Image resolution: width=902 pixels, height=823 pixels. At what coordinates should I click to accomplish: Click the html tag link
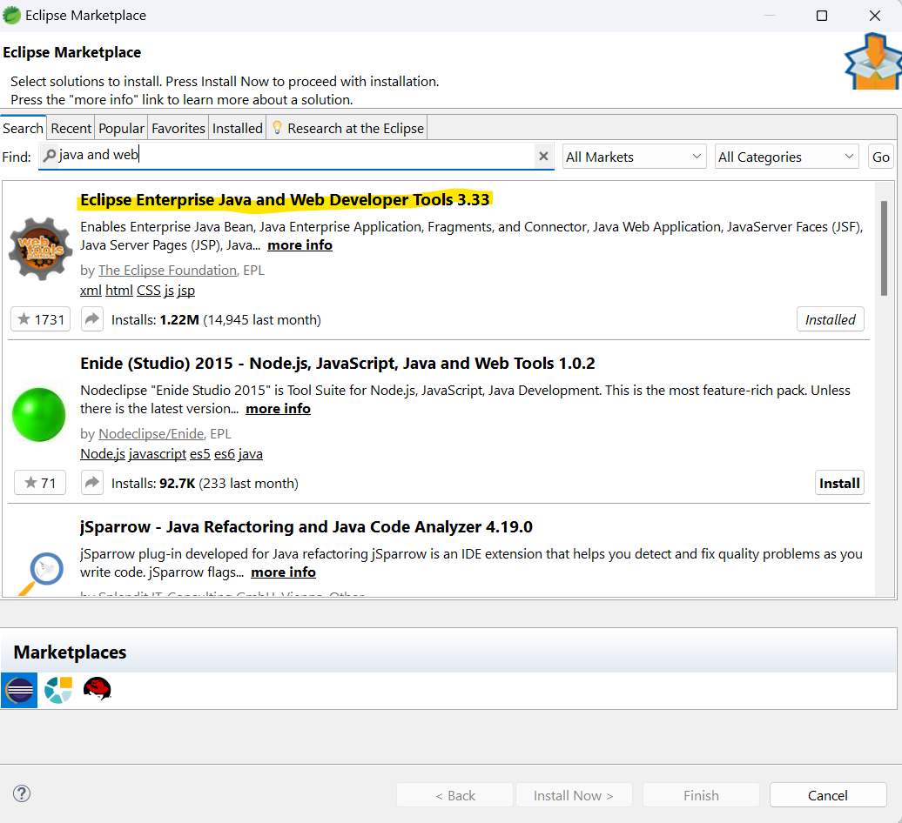coord(119,291)
